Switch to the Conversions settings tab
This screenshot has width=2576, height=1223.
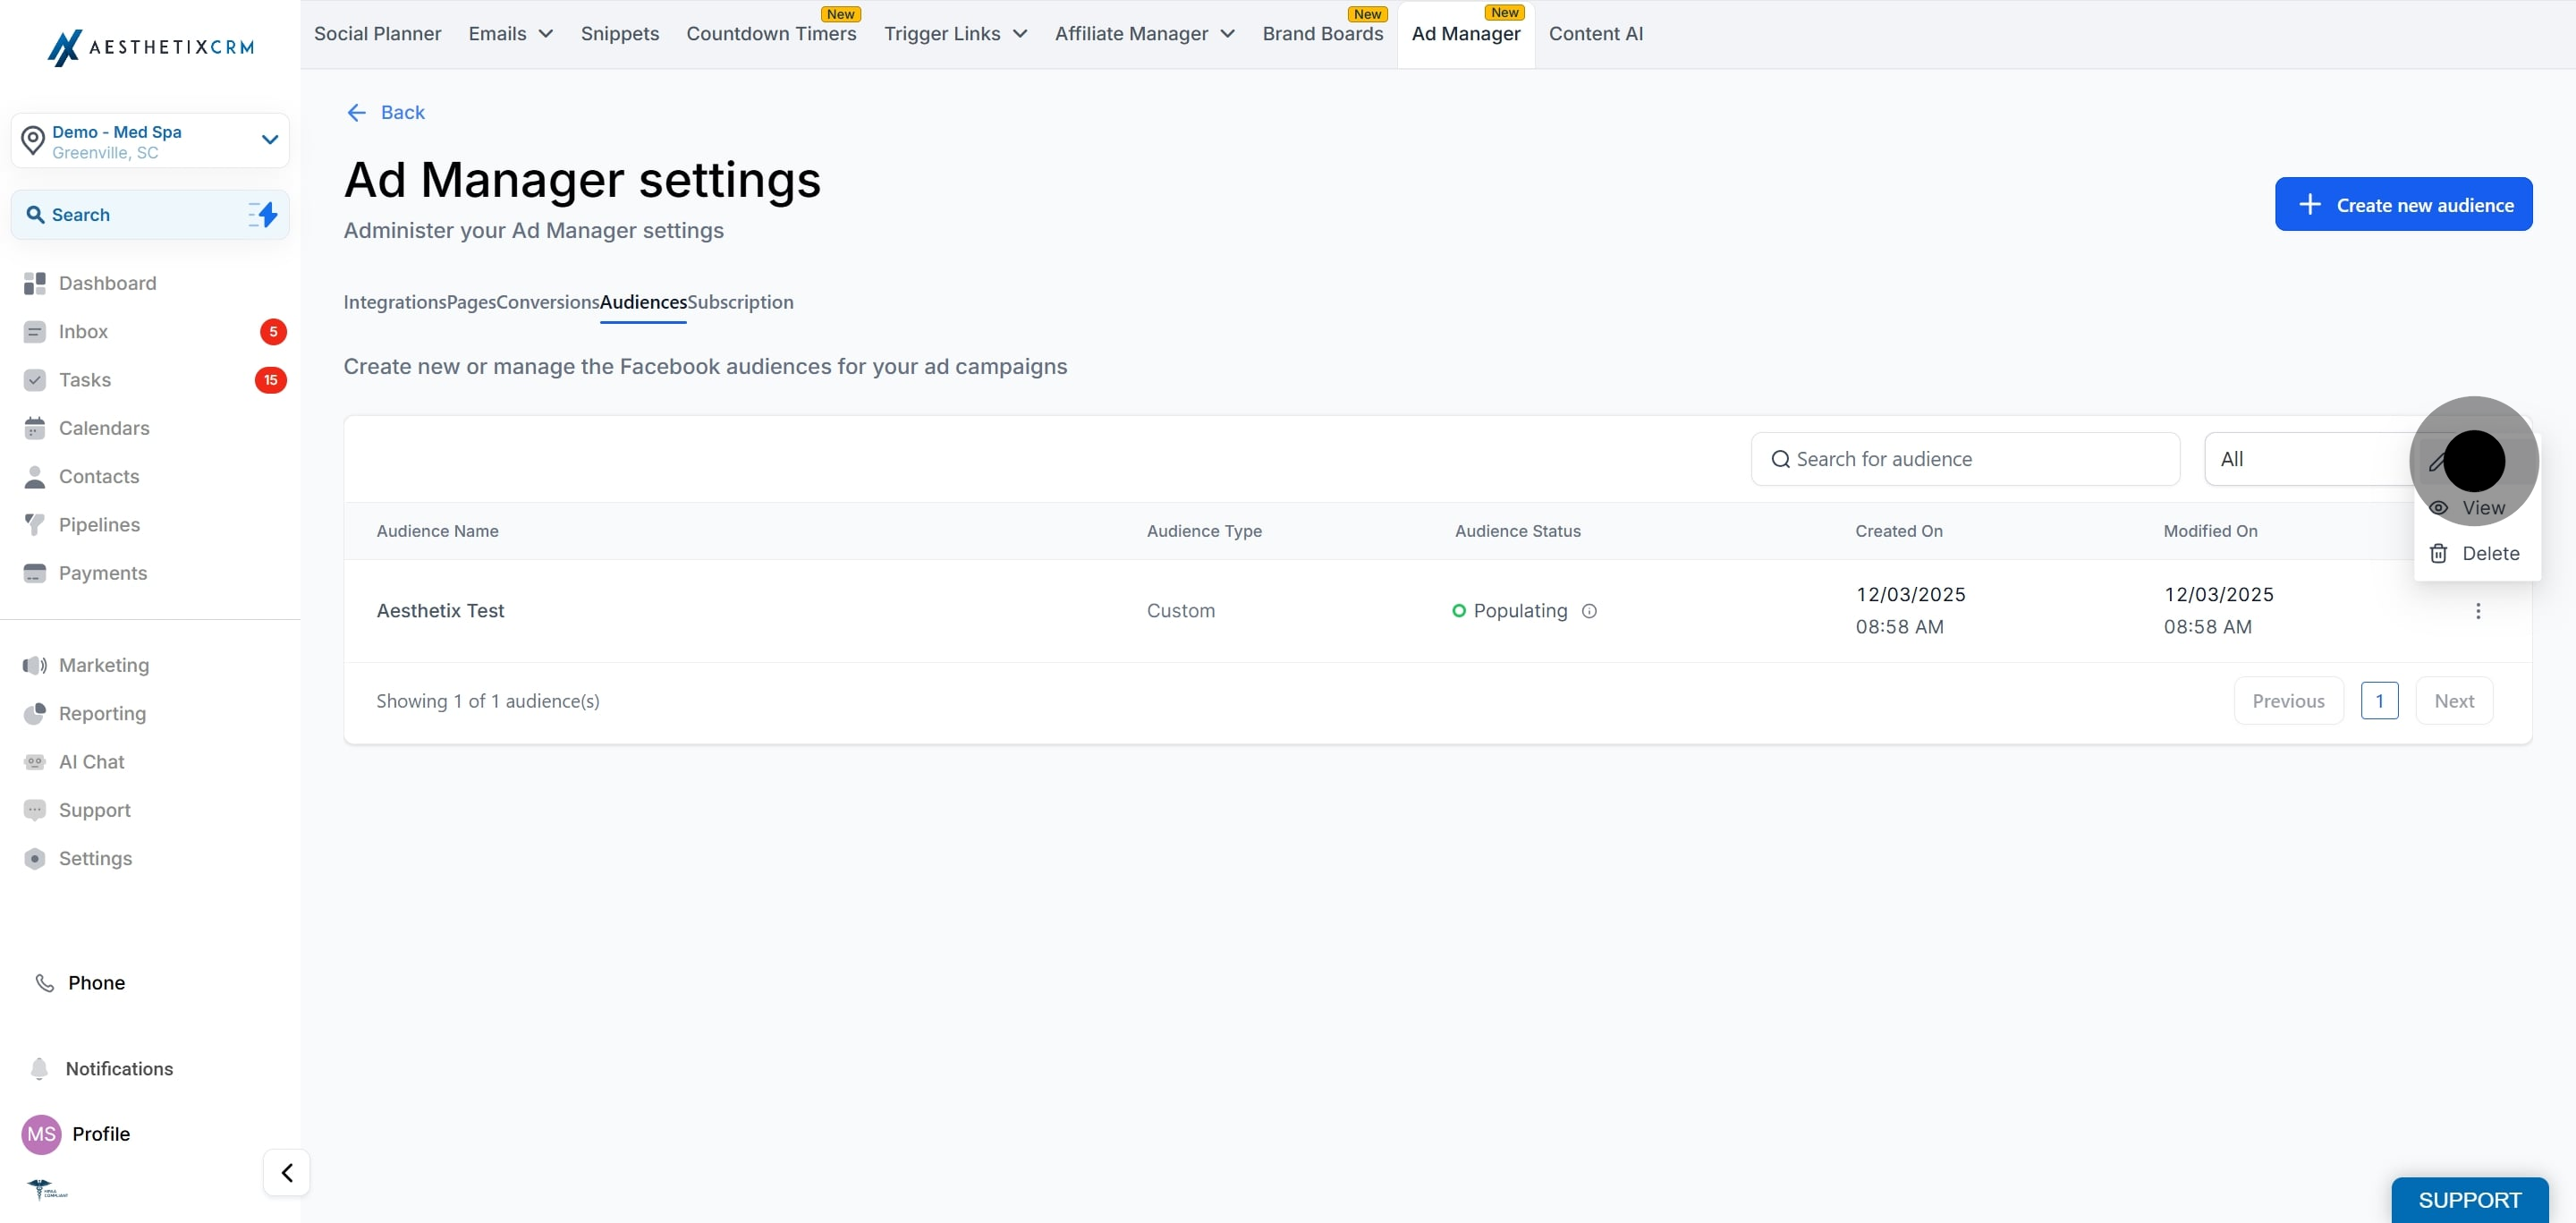547,302
